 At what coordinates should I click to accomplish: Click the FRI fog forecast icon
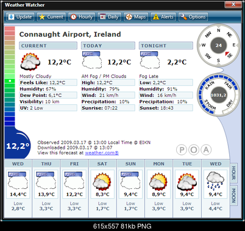point(74,180)
